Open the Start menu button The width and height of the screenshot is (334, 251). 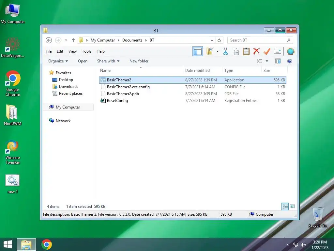8,244
